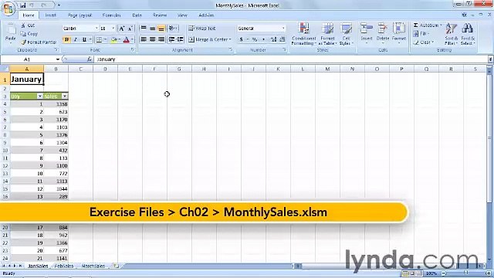Toggle Wrap Text for the cell
This screenshot has height=278, width=494.
pos(202,29)
